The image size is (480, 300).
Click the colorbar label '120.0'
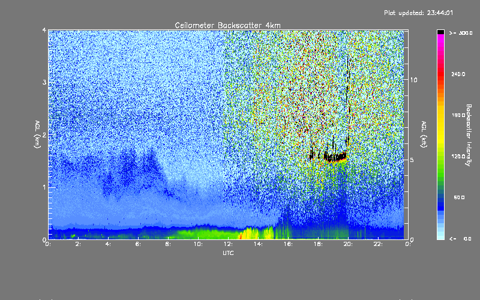pos(458,157)
